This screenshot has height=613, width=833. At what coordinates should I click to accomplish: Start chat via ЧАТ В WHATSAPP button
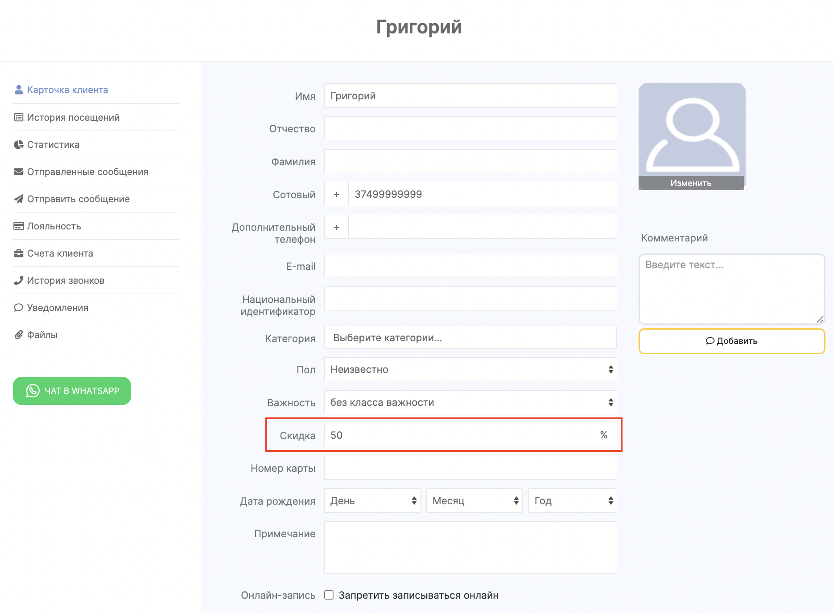tap(72, 391)
